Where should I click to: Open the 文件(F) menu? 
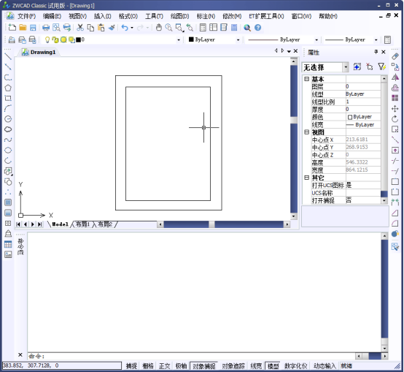[26, 16]
